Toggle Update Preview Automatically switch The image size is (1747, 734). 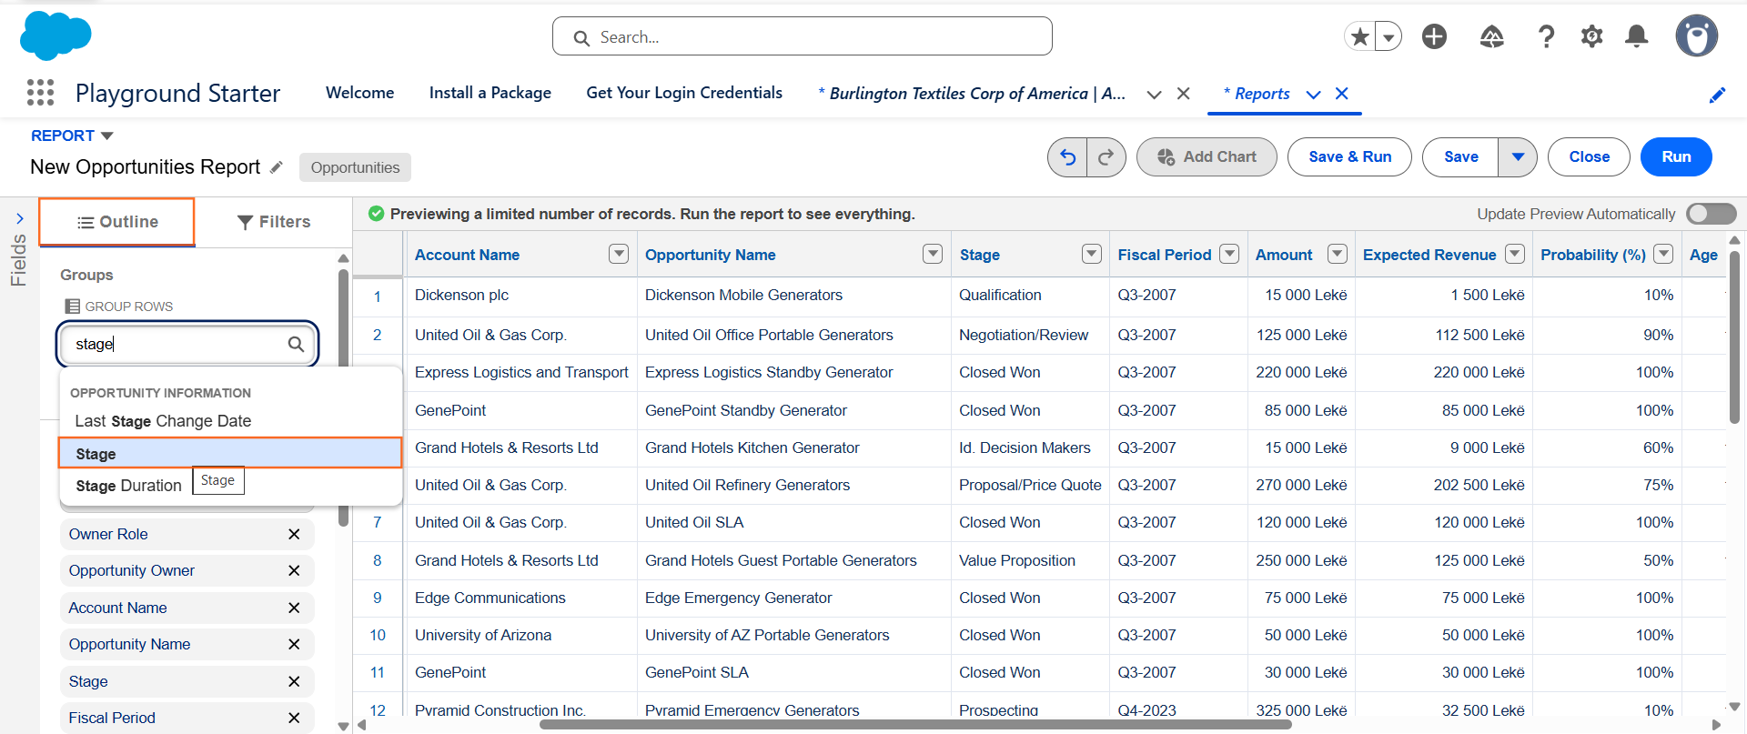[x=1711, y=214]
